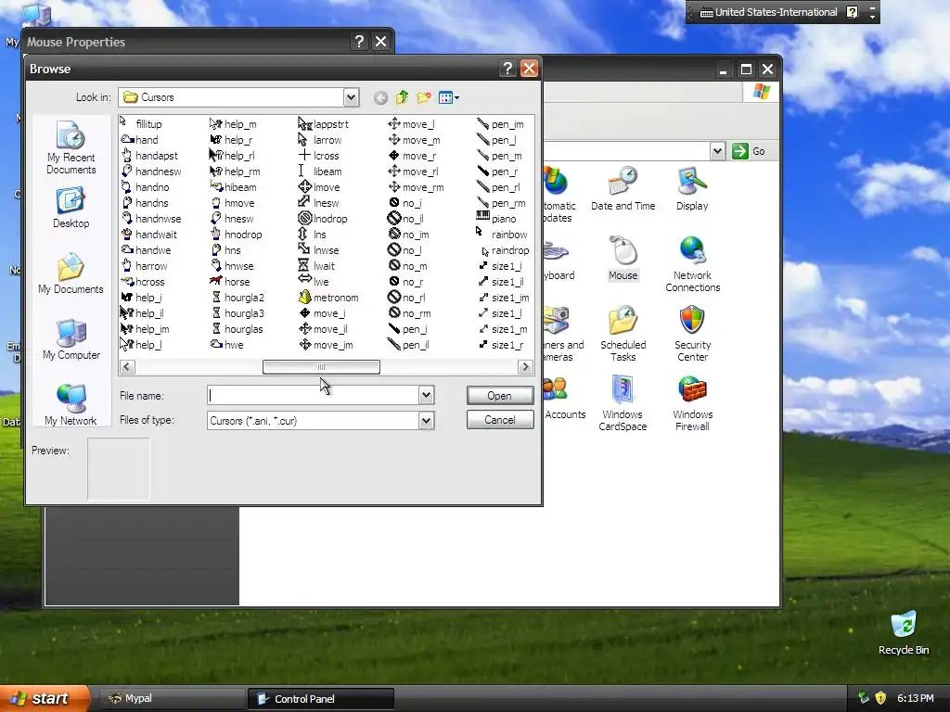
Task: Go up one folder level
Action: [x=403, y=97]
